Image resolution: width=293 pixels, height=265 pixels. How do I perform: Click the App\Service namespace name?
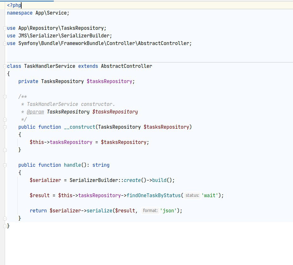(x=51, y=13)
